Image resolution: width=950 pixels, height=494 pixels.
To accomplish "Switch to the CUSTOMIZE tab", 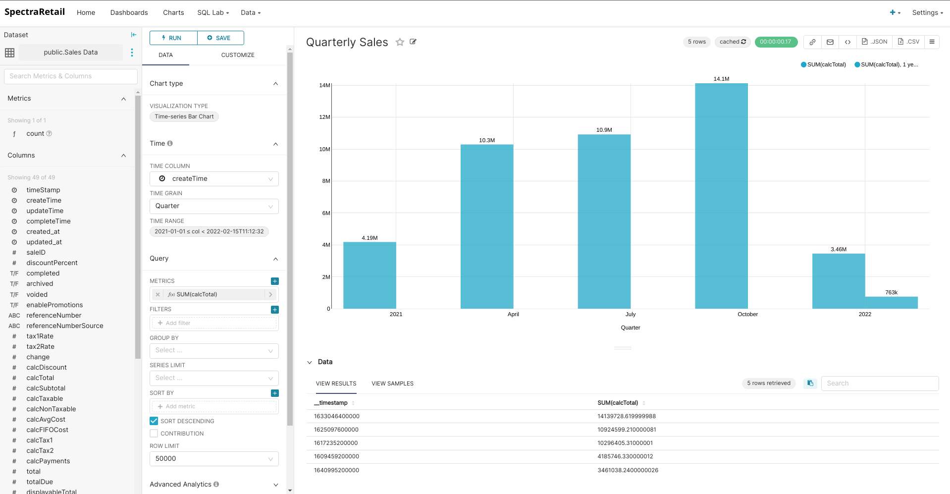I will pyautogui.click(x=238, y=55).
